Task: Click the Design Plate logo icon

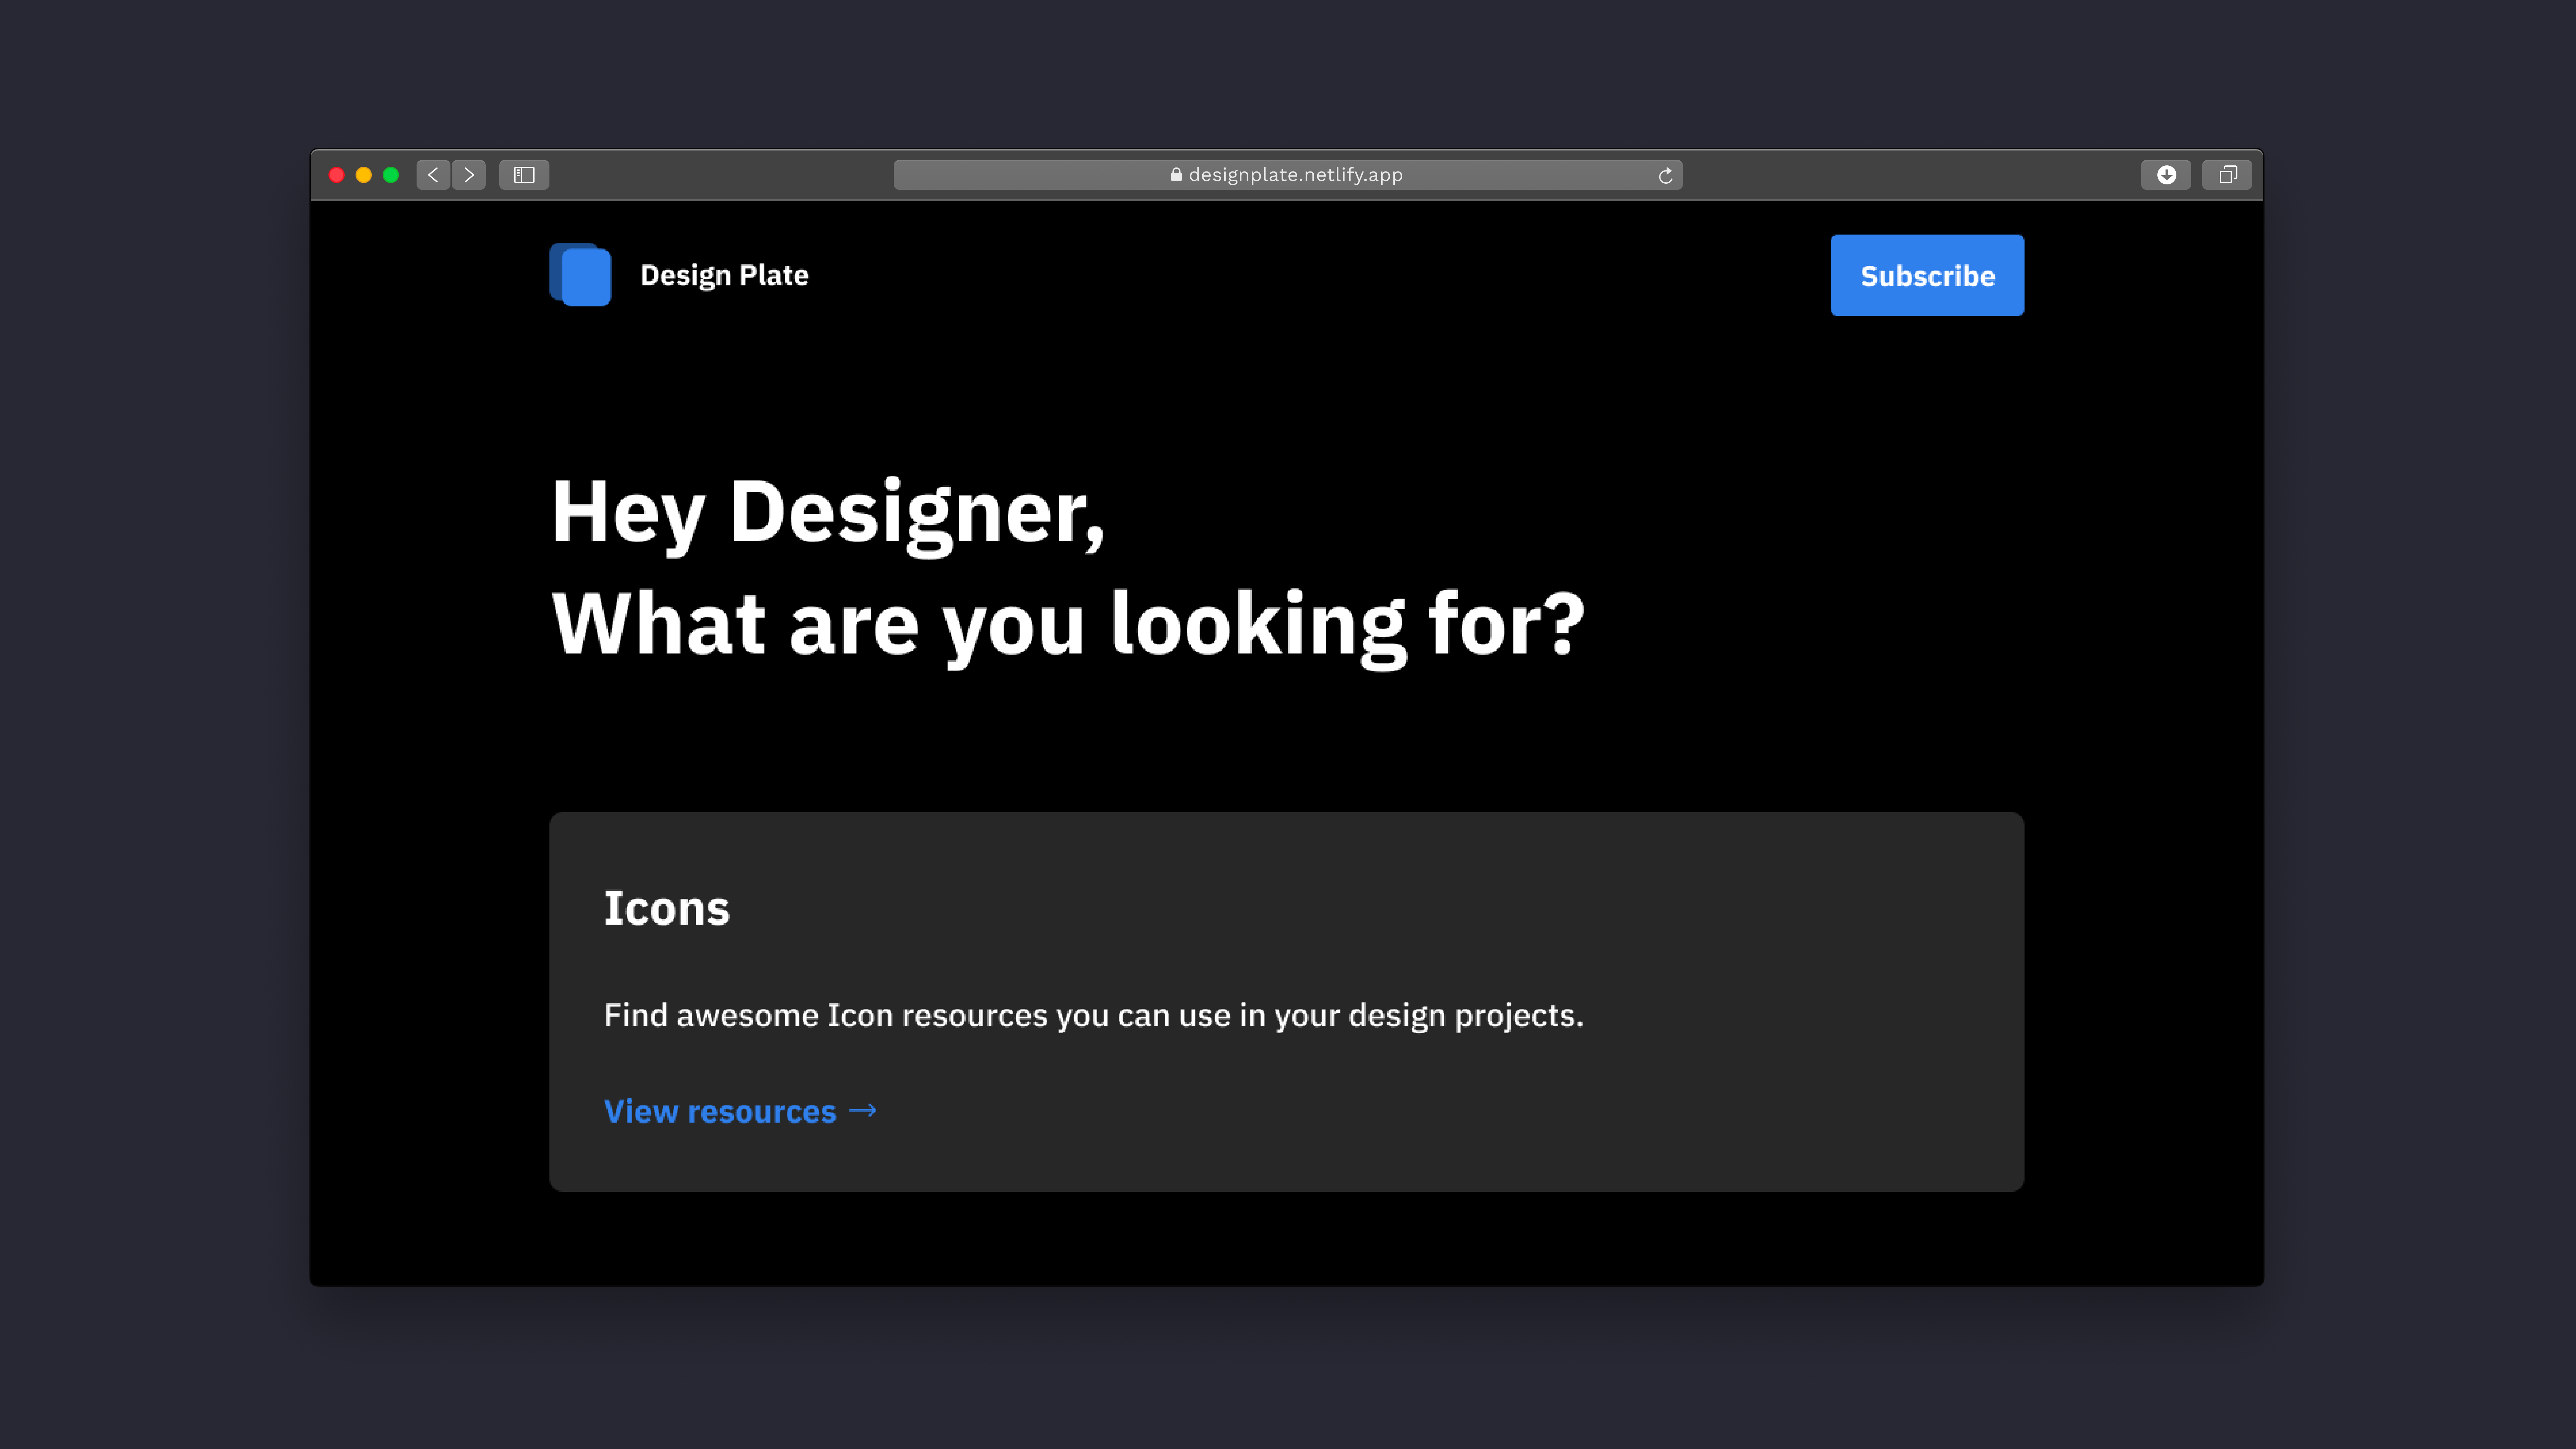Action: tap(580, 275)
